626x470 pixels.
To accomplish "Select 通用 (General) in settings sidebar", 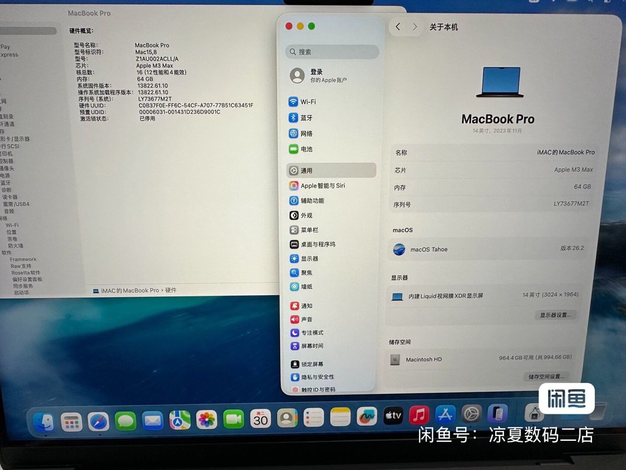I will pyautogui.click(x=331, y=170).
